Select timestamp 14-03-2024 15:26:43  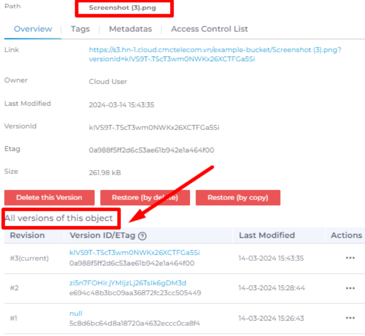click(x=271, y=318)
